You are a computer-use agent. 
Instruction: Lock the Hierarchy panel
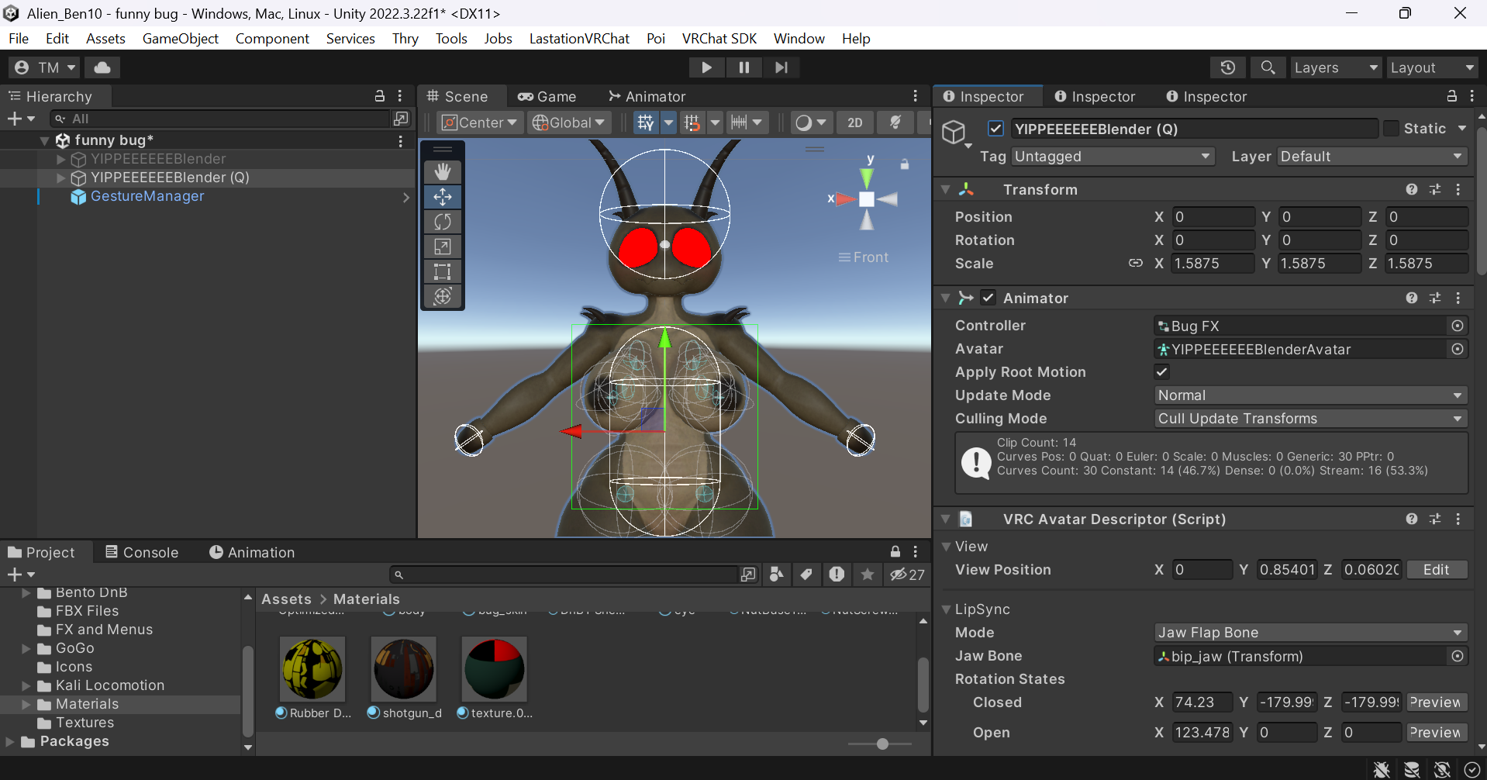[x=380, y=96]
